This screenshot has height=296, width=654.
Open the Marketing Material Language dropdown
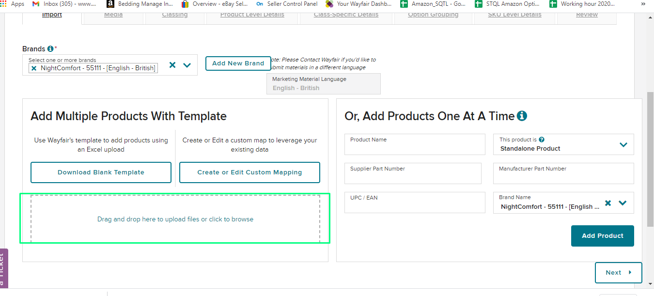324,84
